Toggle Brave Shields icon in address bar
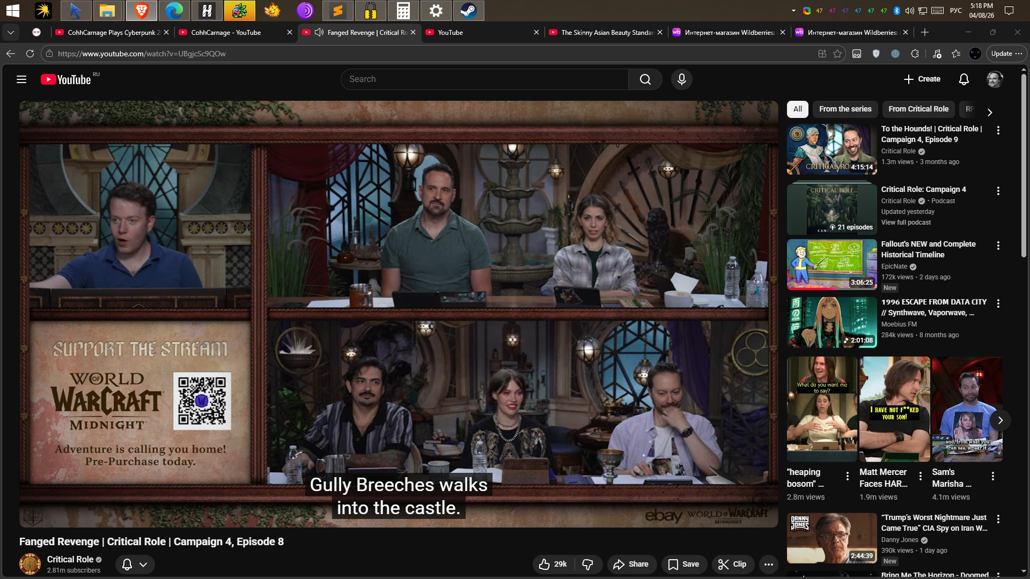This screenshot has width=1030, height=579. coord(876,54)
